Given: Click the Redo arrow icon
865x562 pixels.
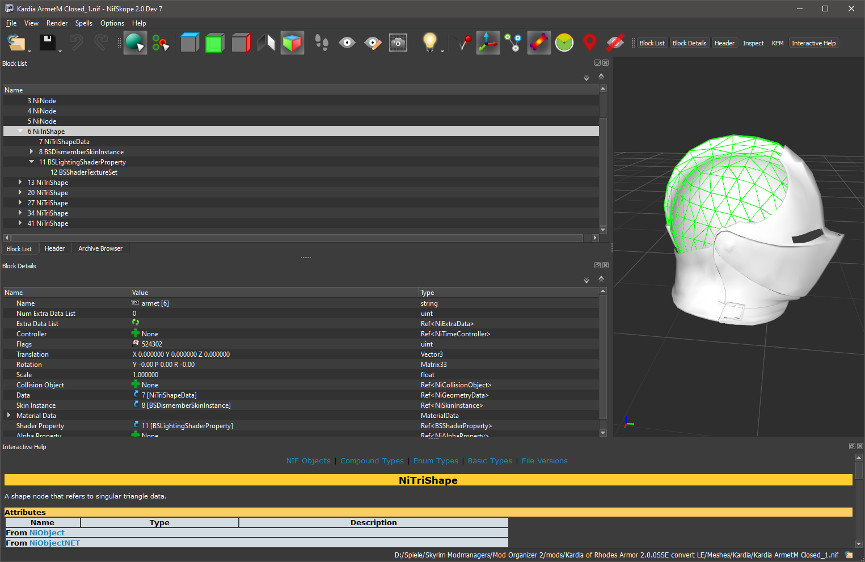Looking at the screenshot, I should 101,43.
